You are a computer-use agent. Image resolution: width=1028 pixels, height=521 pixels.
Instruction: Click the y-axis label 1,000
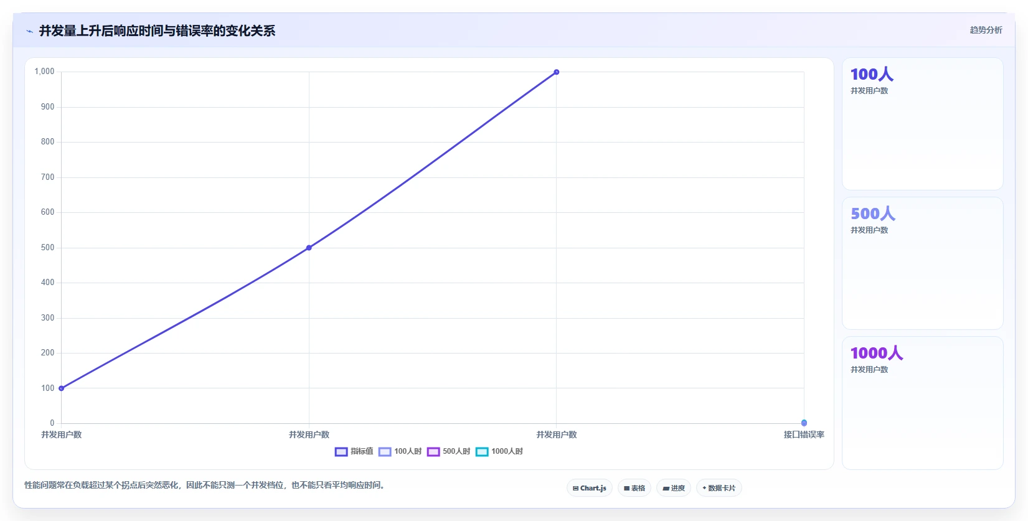tap(44, 72)
